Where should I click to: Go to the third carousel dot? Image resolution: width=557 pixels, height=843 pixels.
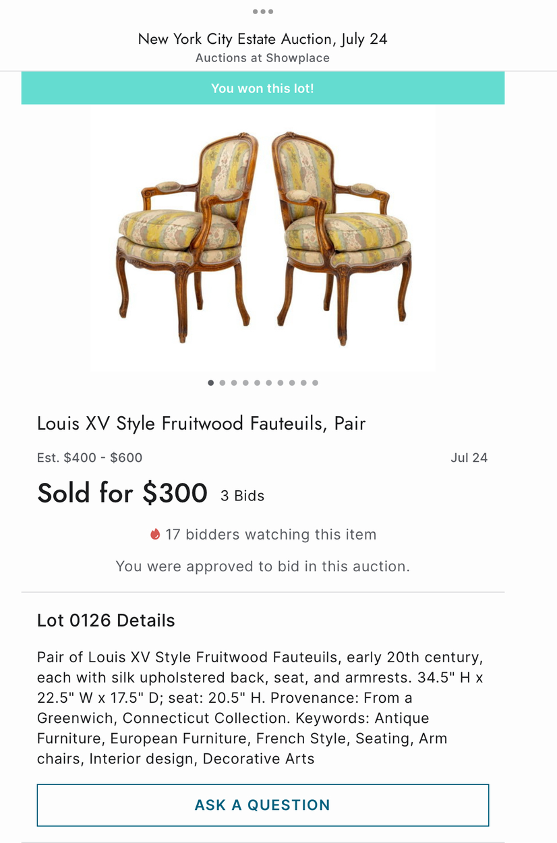234,383
